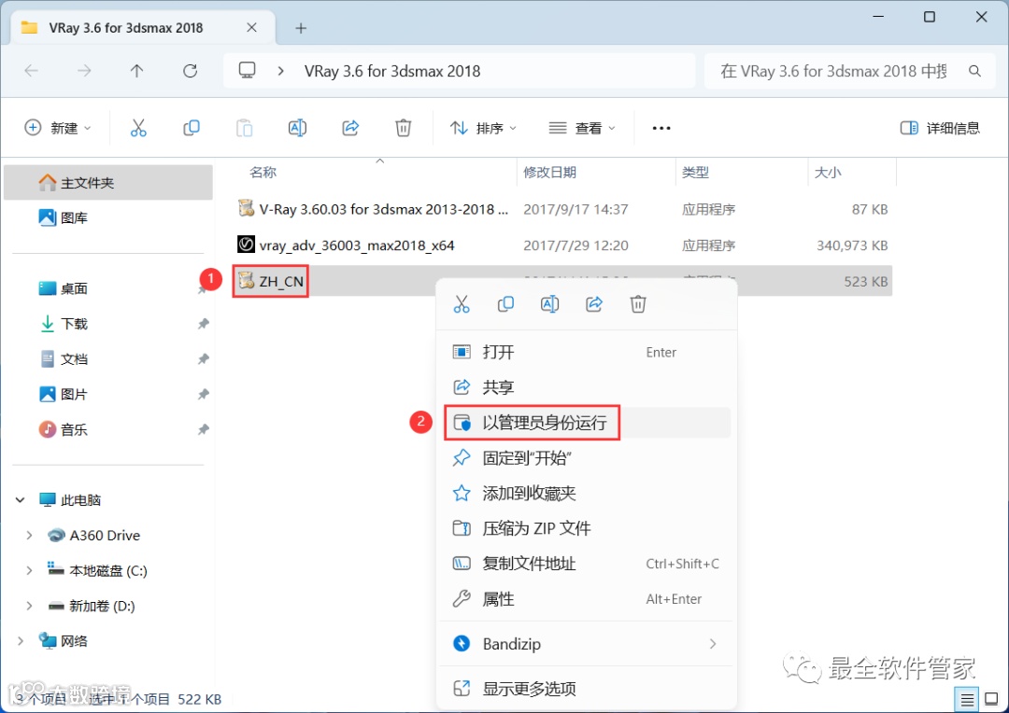
Task: Select 共享 from the context menu
Action: [x=586, y=387]
